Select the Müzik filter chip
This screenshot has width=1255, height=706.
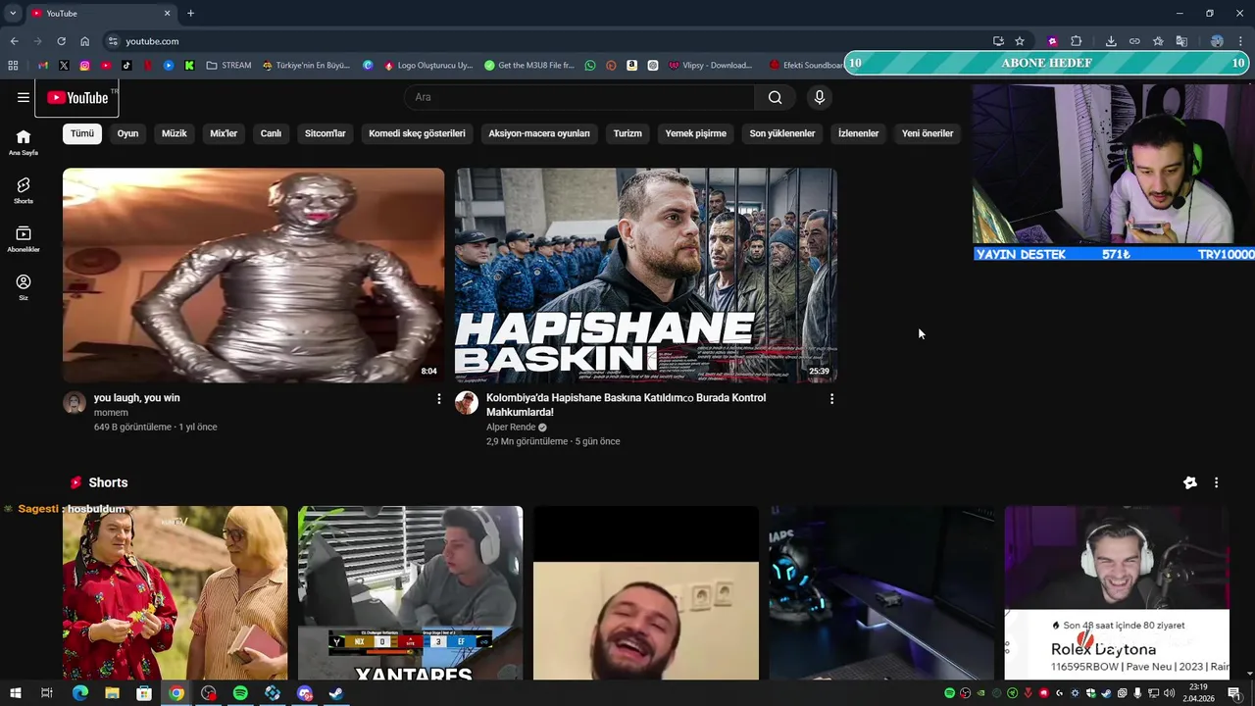point(174,133)
